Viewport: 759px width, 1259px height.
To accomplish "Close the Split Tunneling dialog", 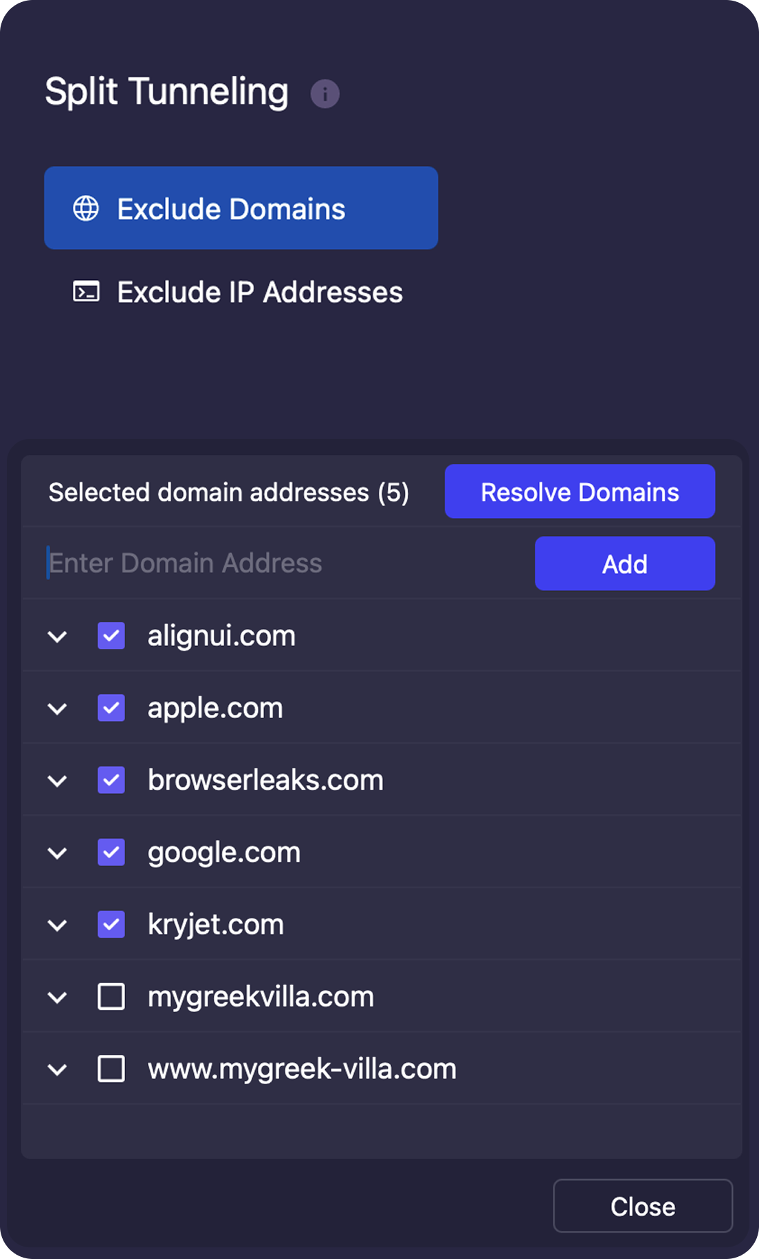I will click(642, 1205).
